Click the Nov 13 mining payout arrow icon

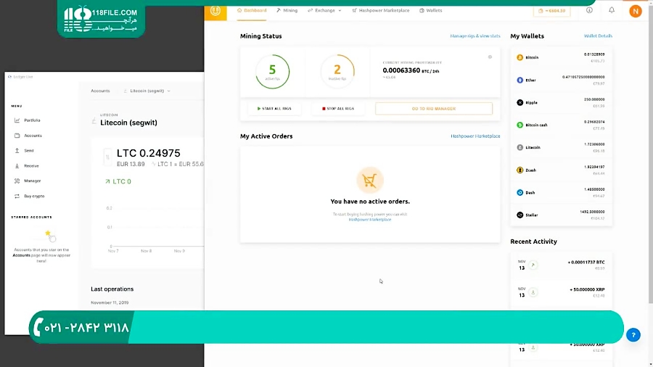point(533,265)
